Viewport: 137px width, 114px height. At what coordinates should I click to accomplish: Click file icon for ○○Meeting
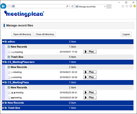pos(9,72)
